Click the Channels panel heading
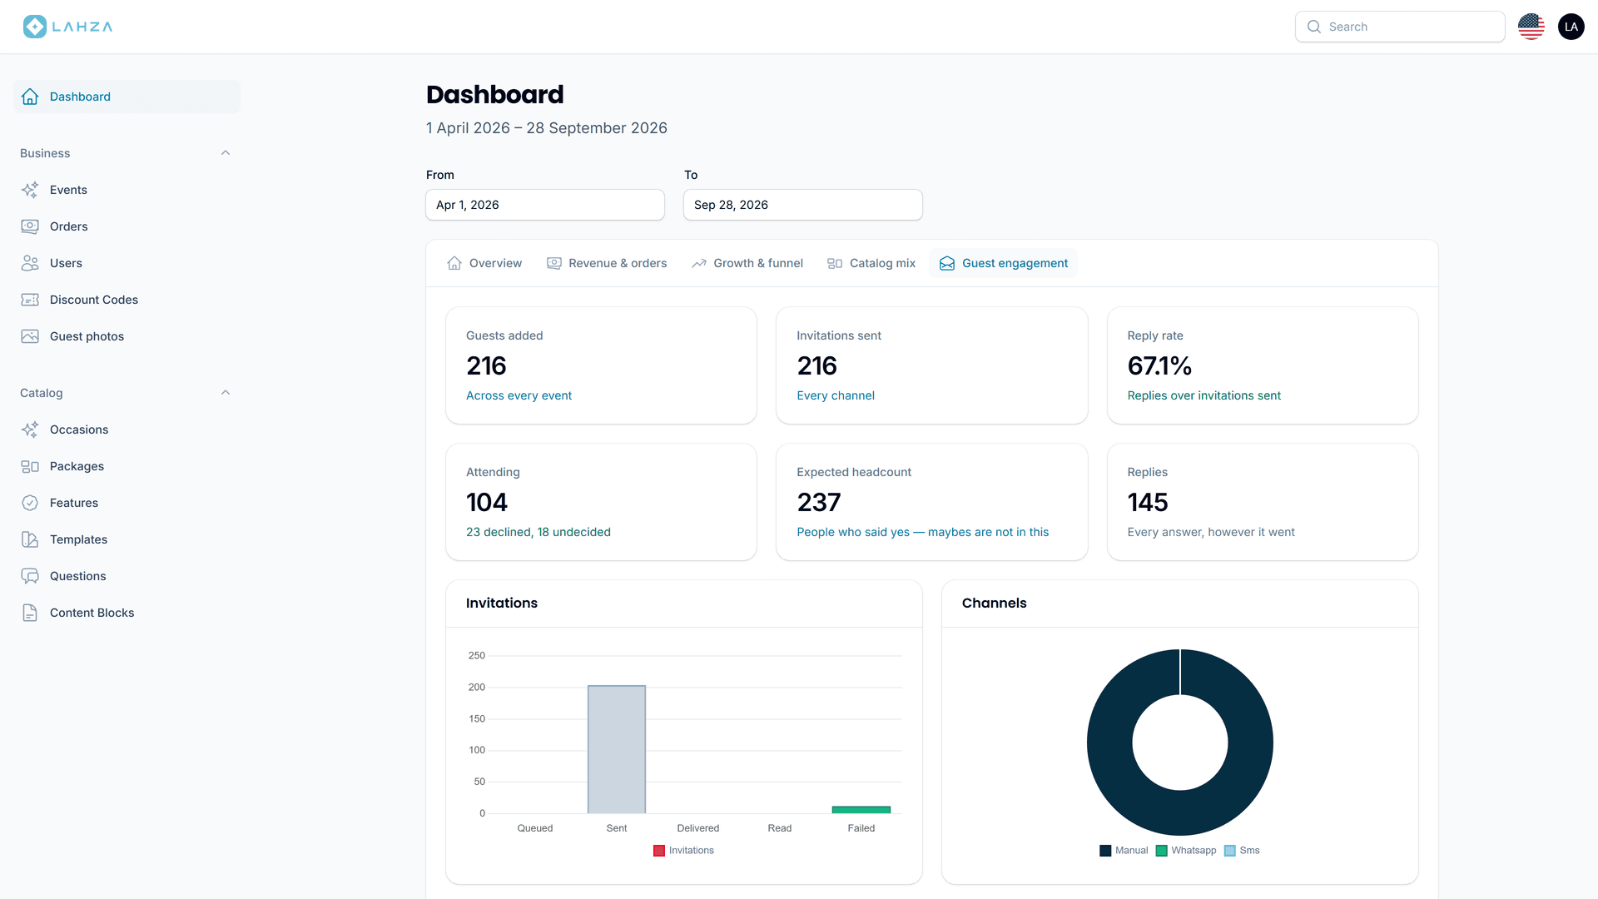Viewport: 1598px width, 899px height. pos(995,603)
